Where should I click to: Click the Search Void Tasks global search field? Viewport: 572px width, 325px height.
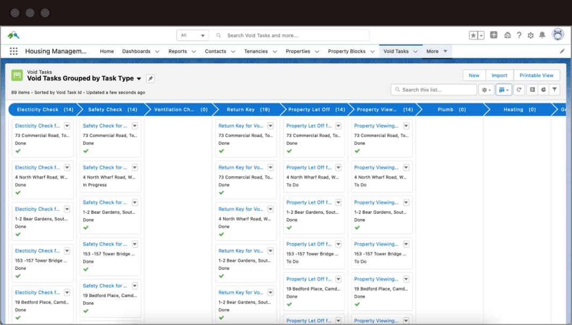click(290, 35)
